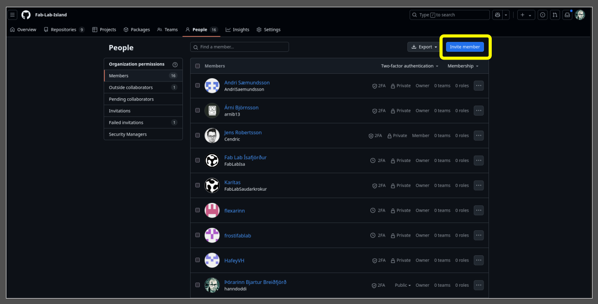Open the Two-factor authentication filter dropdown
This screenshot has height=304, width=598.
tap(410, 66)
